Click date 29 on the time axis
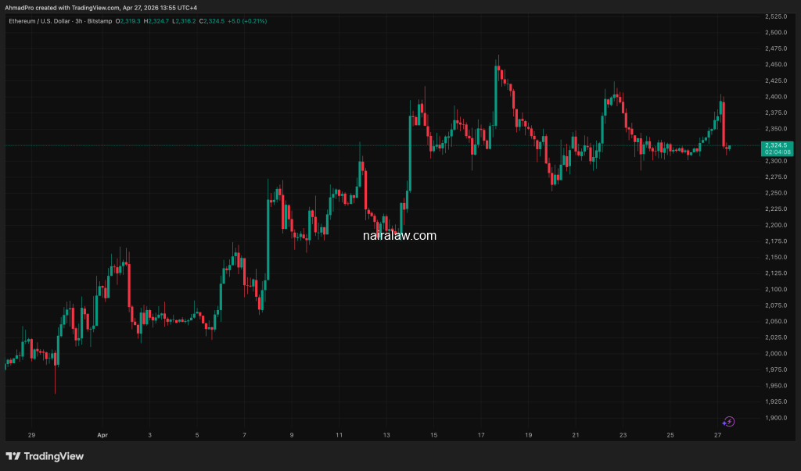Image resolution: width=801 pixels, height=471 pixels. click(x=31, y=434)
